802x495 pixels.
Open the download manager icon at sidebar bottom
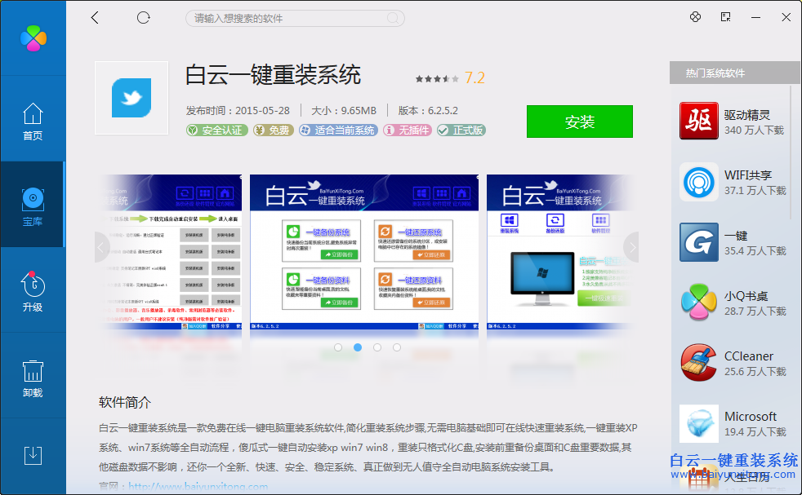tap(33, 457)
